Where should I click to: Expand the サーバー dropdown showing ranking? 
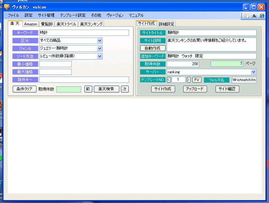coord(253,72)
